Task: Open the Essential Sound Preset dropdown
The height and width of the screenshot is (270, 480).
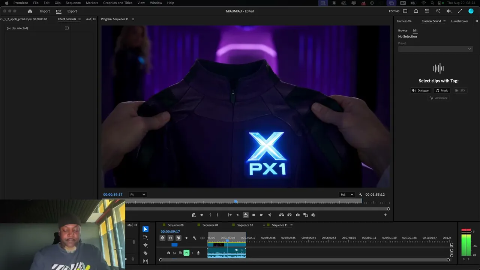Action: 435,49
